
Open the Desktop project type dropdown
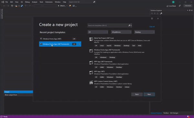tap(145, 32)
